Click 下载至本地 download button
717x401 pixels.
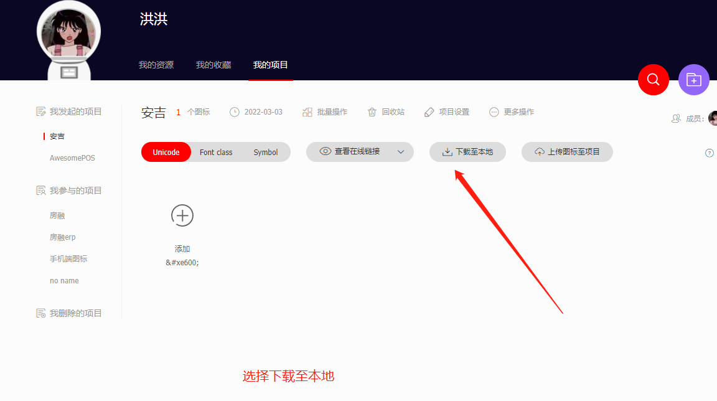click(467, 152)
